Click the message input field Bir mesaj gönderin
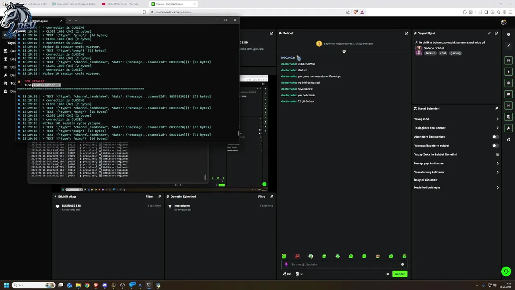 (x=344, y=265)
